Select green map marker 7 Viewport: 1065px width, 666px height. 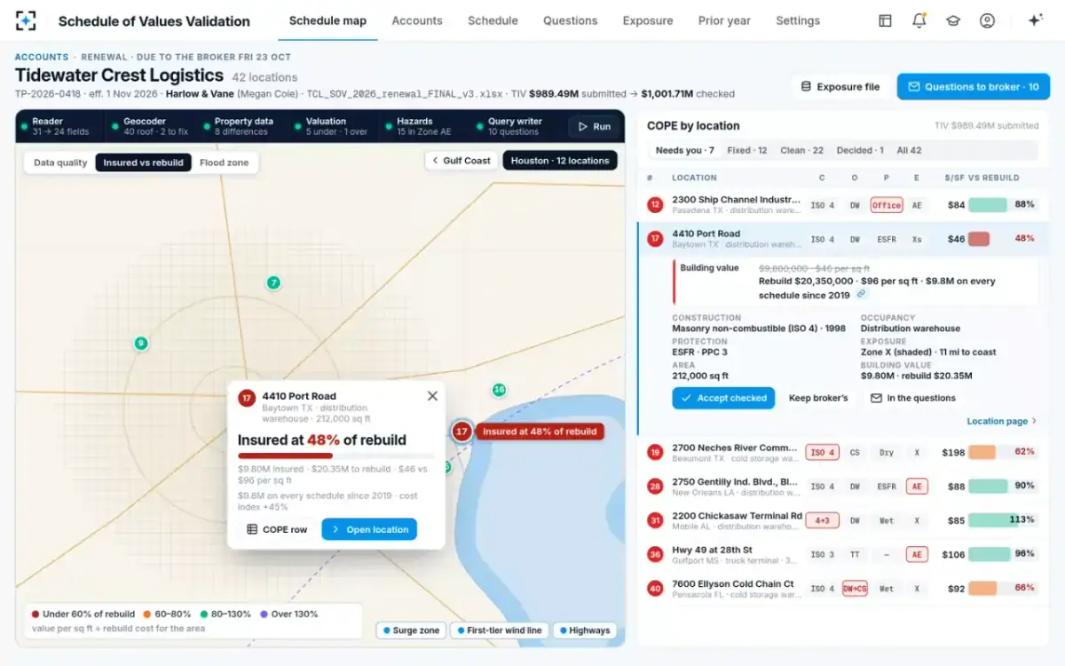pyautogui.click(x=273, y=282)
